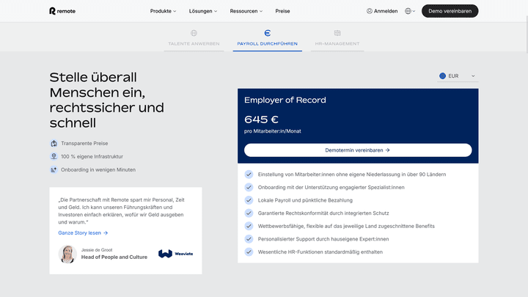Viewport: 528px width, 297px height.
Task: Click checkmark beside Onboarding mit der Unterstützung
Action: (x=249, y=187)
